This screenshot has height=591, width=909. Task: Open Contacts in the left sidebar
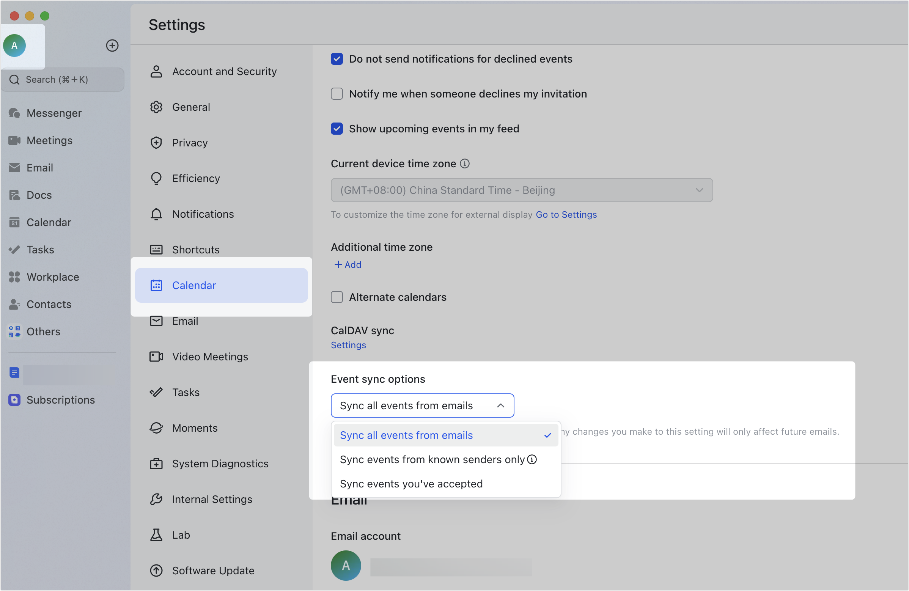pos(40,304)
